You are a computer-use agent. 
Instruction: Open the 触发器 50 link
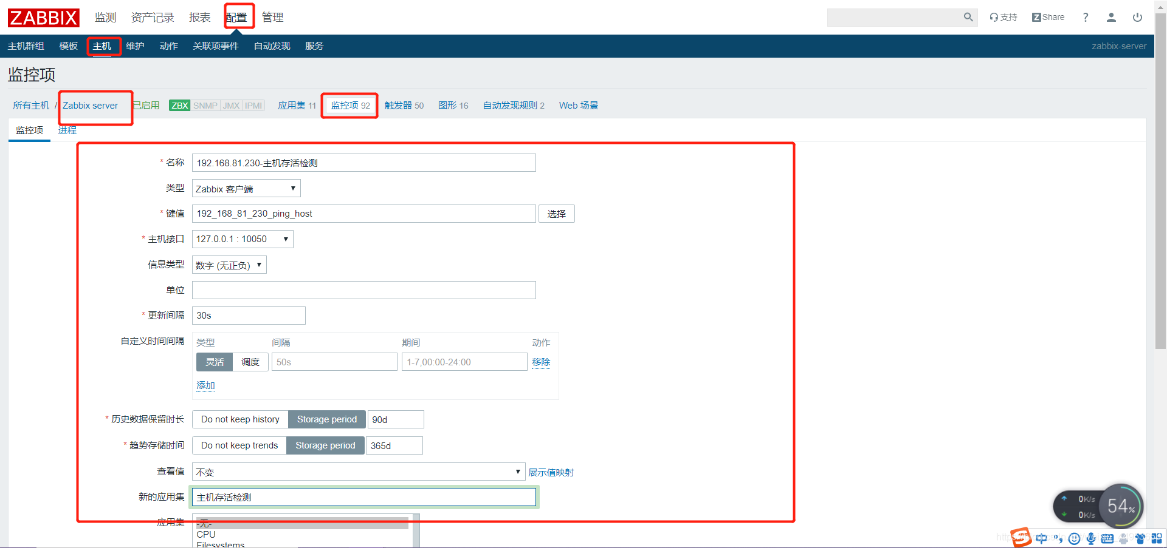point(404,106)
